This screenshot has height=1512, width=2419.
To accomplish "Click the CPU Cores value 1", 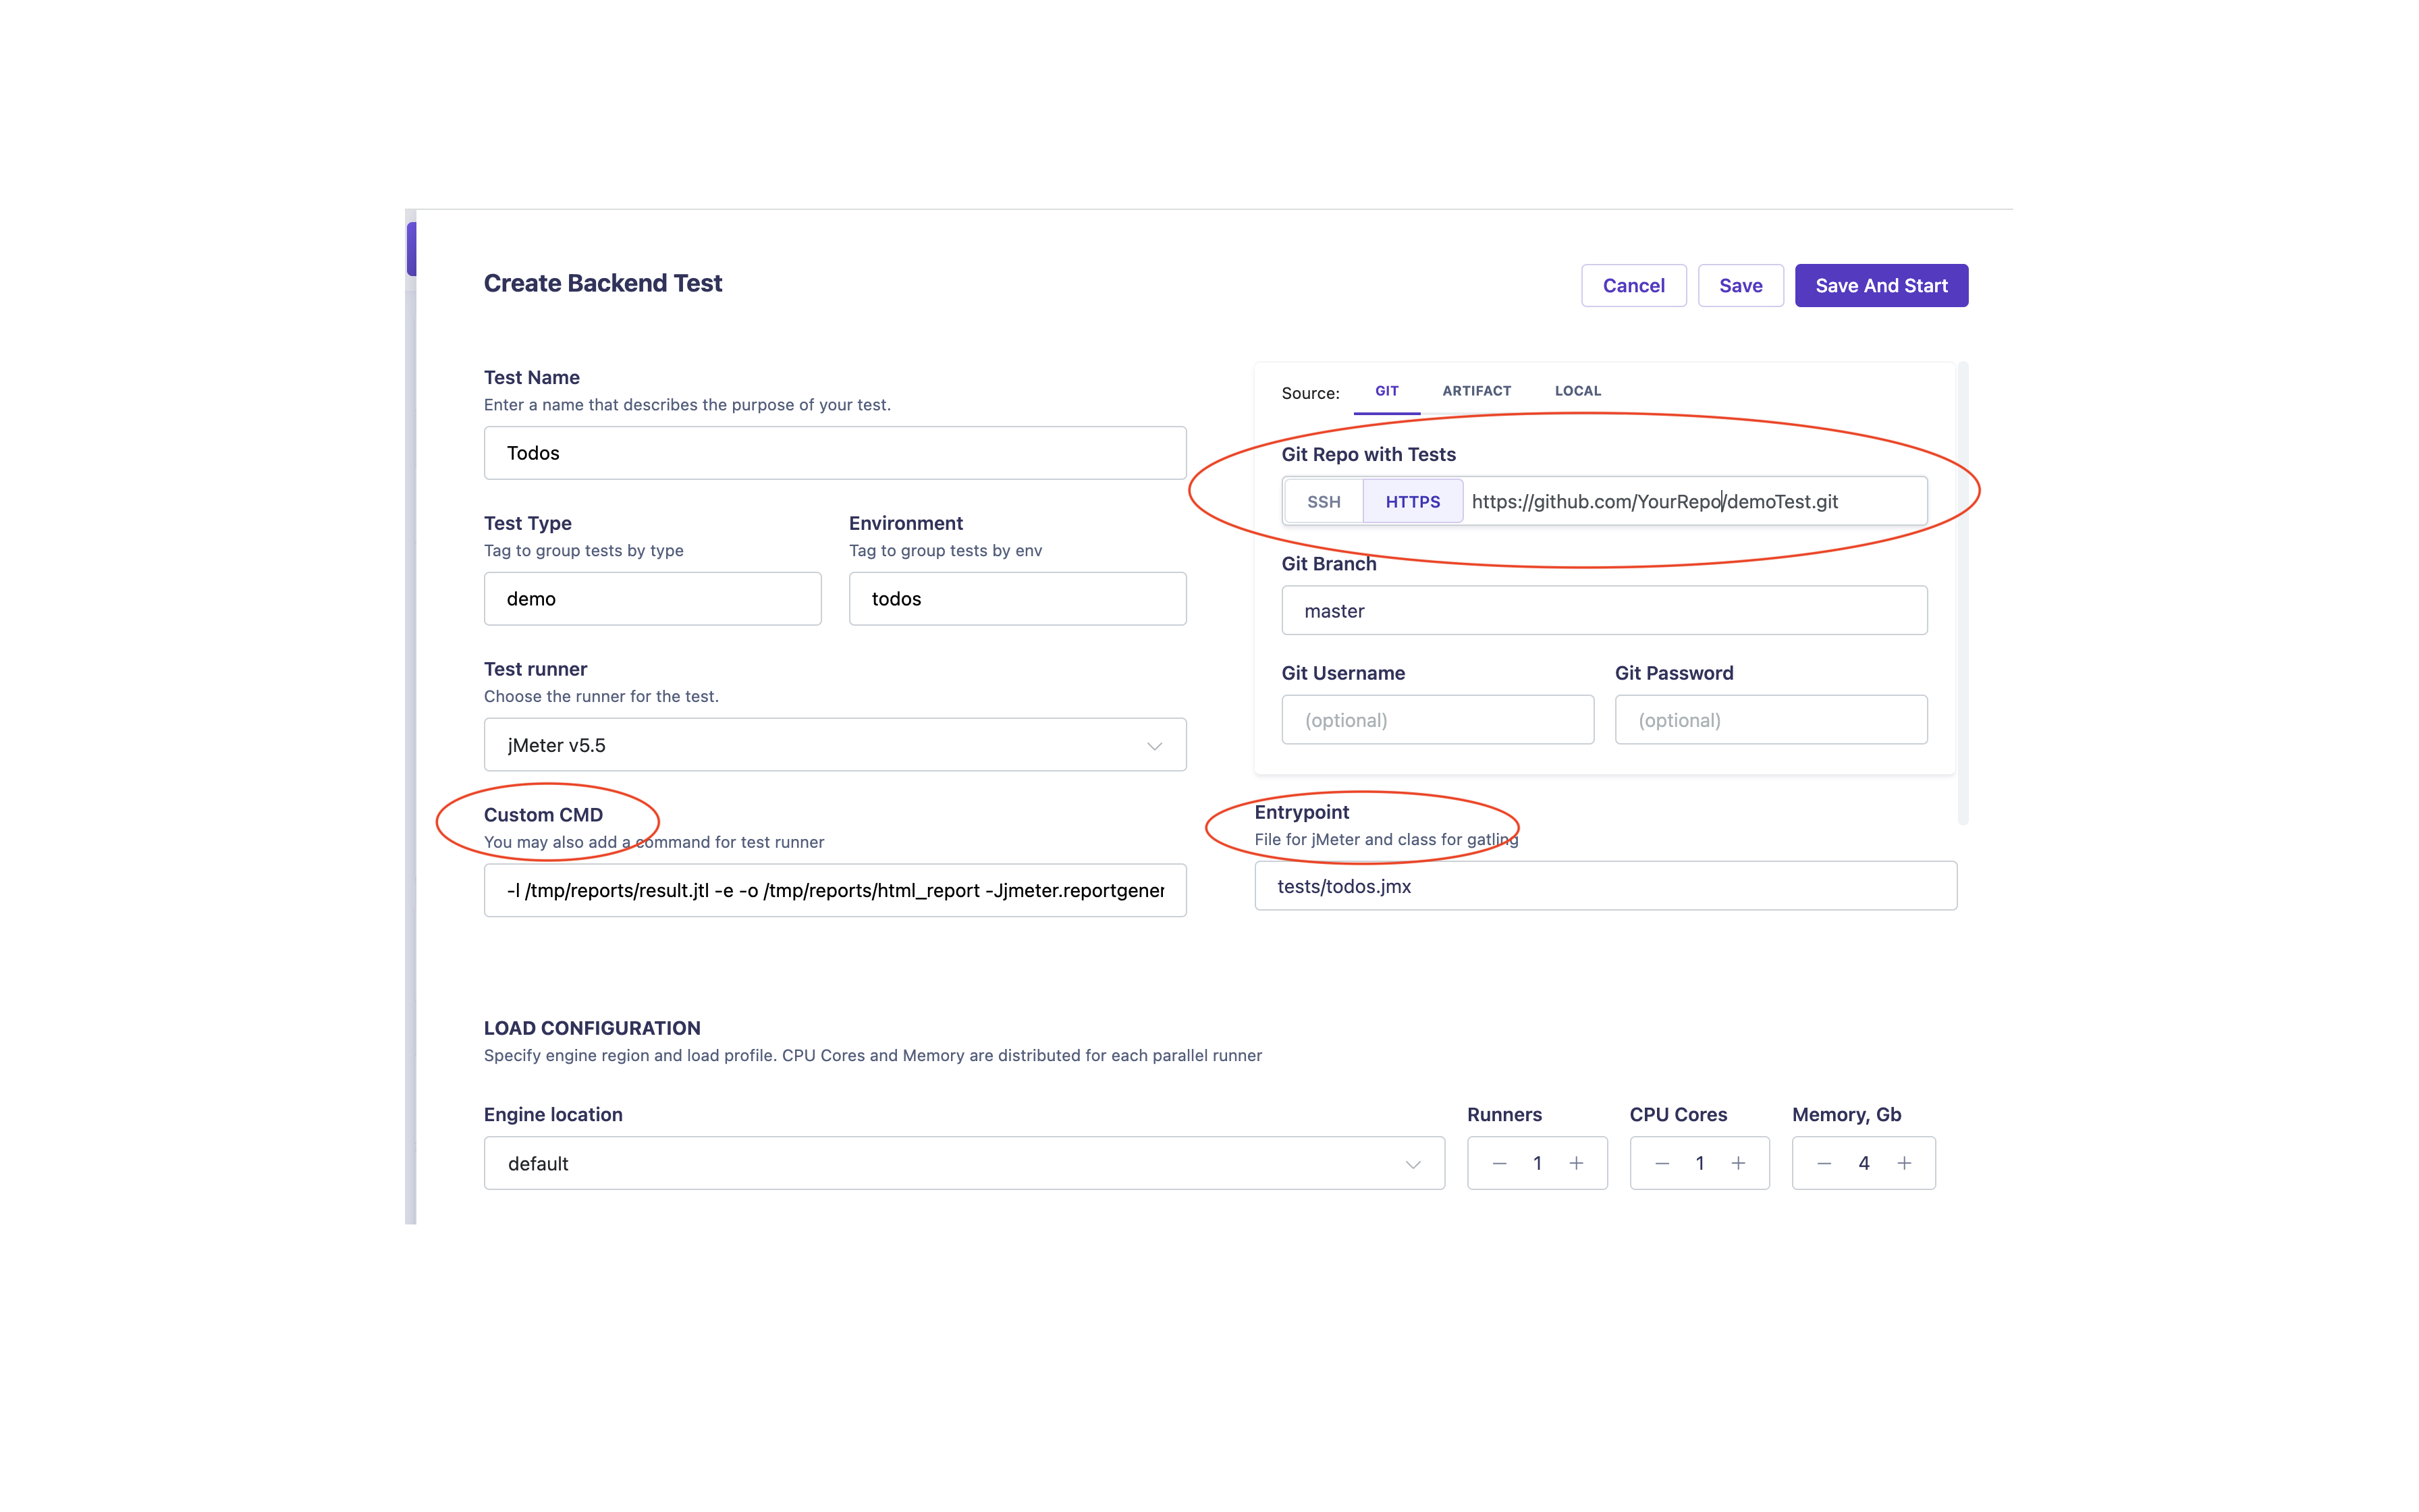I will click(x=1700, y=1163).
